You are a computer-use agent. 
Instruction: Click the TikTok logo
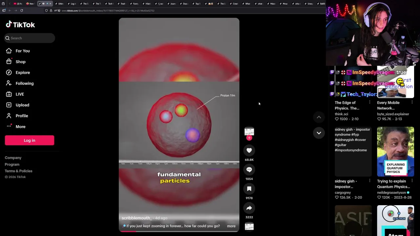coord(20,25)
